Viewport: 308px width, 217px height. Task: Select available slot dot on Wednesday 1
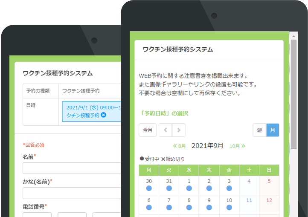pyautogui.click(x=189, y=188)
